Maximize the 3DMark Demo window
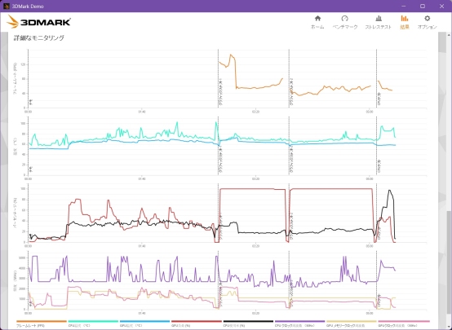 pos(423,6)
